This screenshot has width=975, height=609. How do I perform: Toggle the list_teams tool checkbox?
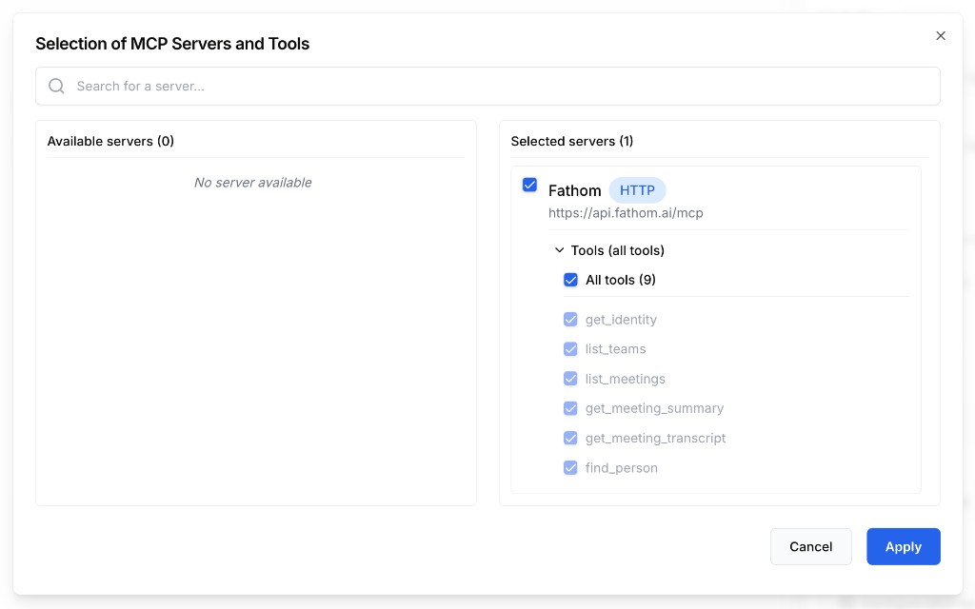pos(570,349)
